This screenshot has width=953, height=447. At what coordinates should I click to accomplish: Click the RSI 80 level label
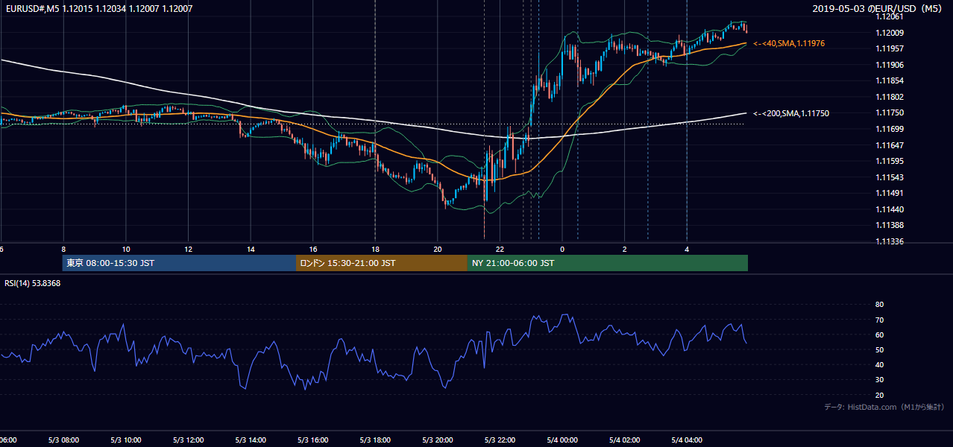tap(879, 305)
